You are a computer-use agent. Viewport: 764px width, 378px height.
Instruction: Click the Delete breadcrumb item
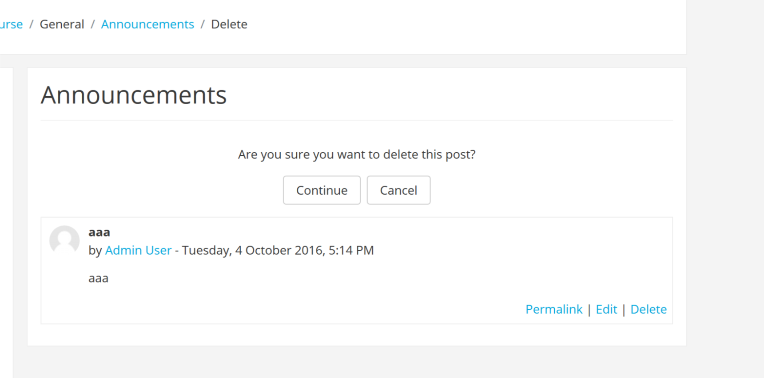click(229, 24)
